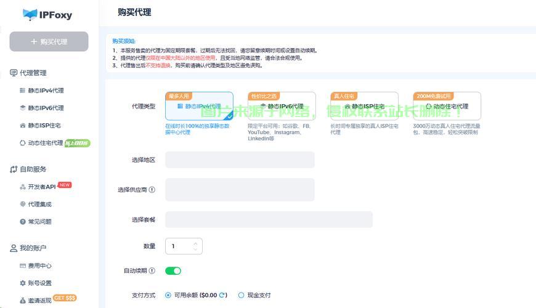Click the IPFoxy logo icon

click(x=30, y=15)
